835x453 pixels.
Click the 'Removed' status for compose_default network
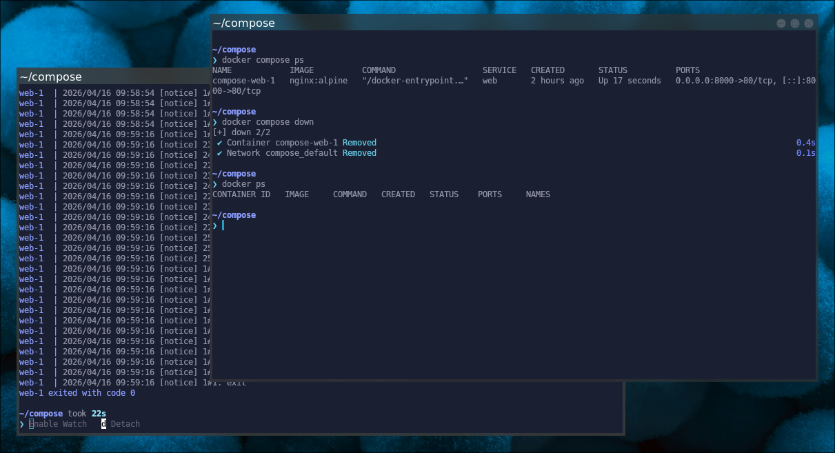tap(359, 153)
